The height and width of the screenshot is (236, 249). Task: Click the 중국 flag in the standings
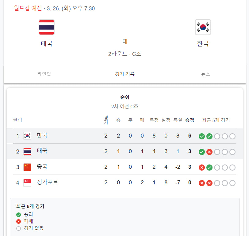click(x=27, y=167)
